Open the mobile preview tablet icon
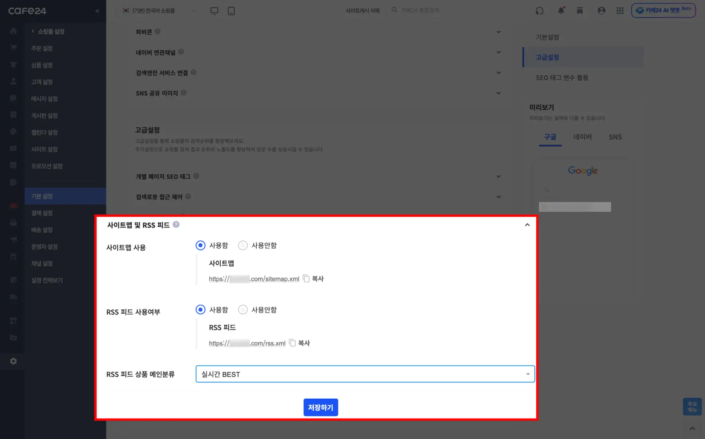 (x=231, y=11)
